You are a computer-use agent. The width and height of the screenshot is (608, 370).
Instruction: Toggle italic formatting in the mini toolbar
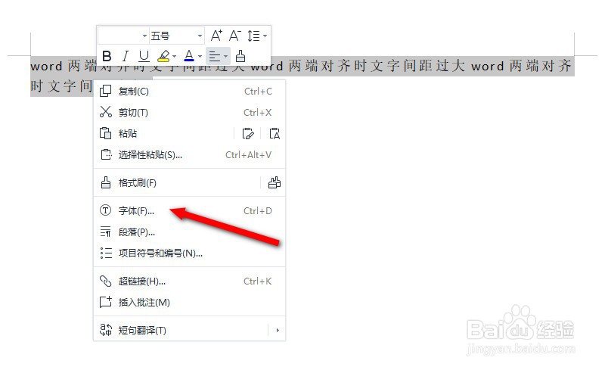click(x=126, y=56)
